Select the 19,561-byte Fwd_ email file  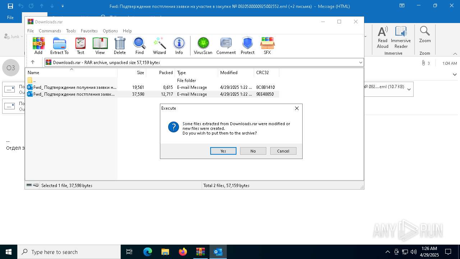153,87
